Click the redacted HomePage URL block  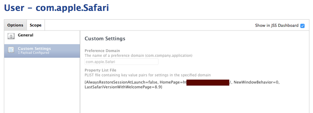pyautogui.click(x=208, y=82)
